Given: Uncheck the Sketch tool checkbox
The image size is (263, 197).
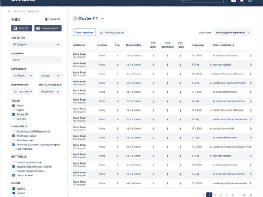Looking at the screenshot, I should tap(14, 106).
